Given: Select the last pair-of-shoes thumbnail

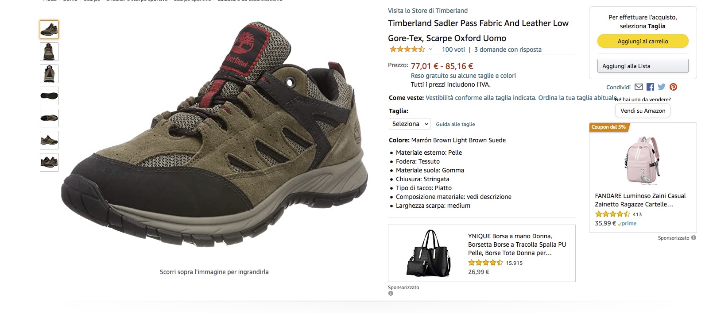Looking at the screenshot, I should pyautogui.click(x=49, y=162).
